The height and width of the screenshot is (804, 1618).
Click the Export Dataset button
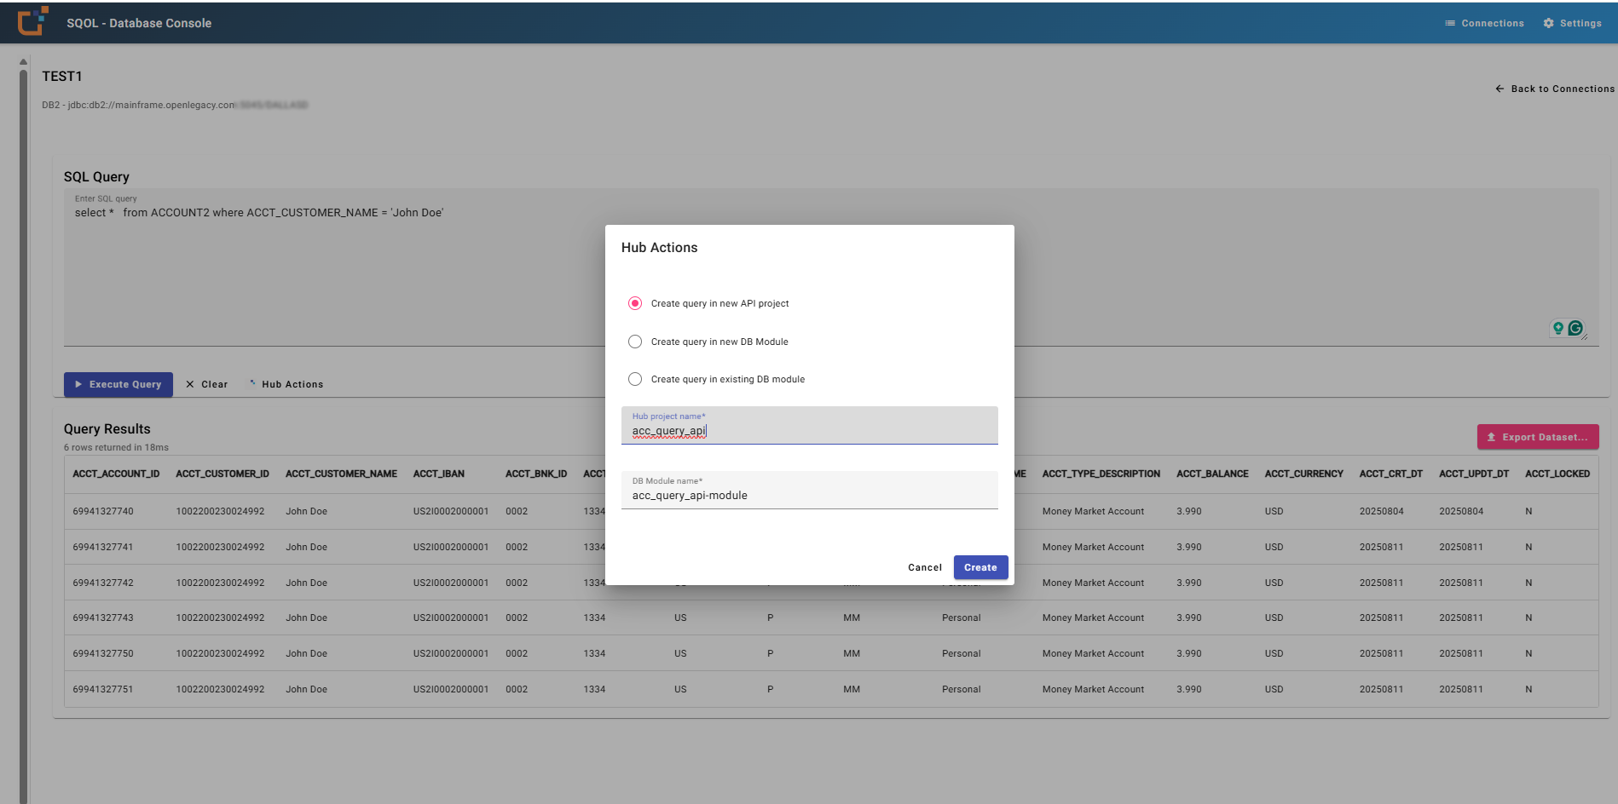click(1538, 437)
